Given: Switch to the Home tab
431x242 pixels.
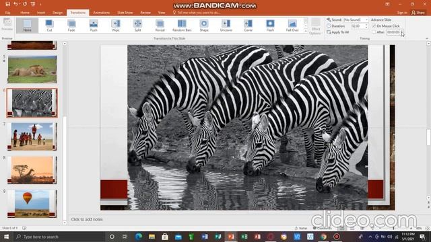Looking at the screenshot, I should pyautogui.click(x=24, y=13).
